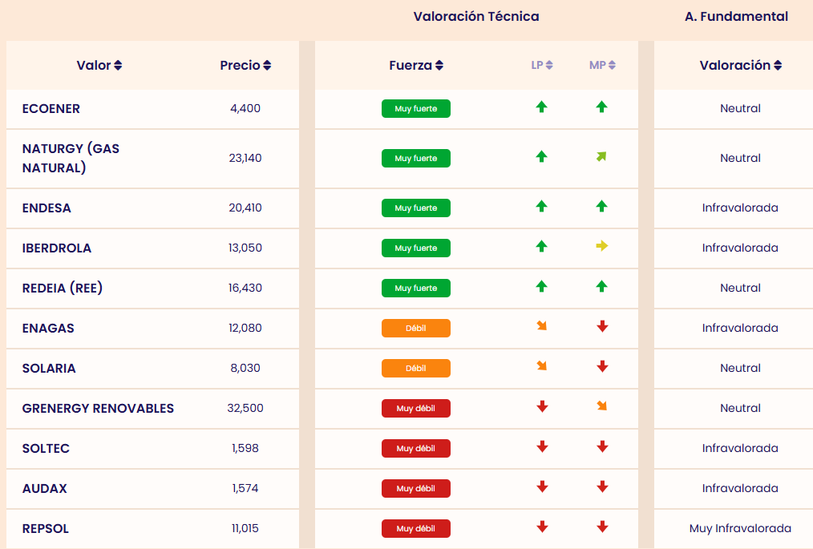Open the ENDESA stock link
Screen dimensions: 813x549
tap(47, 208)
